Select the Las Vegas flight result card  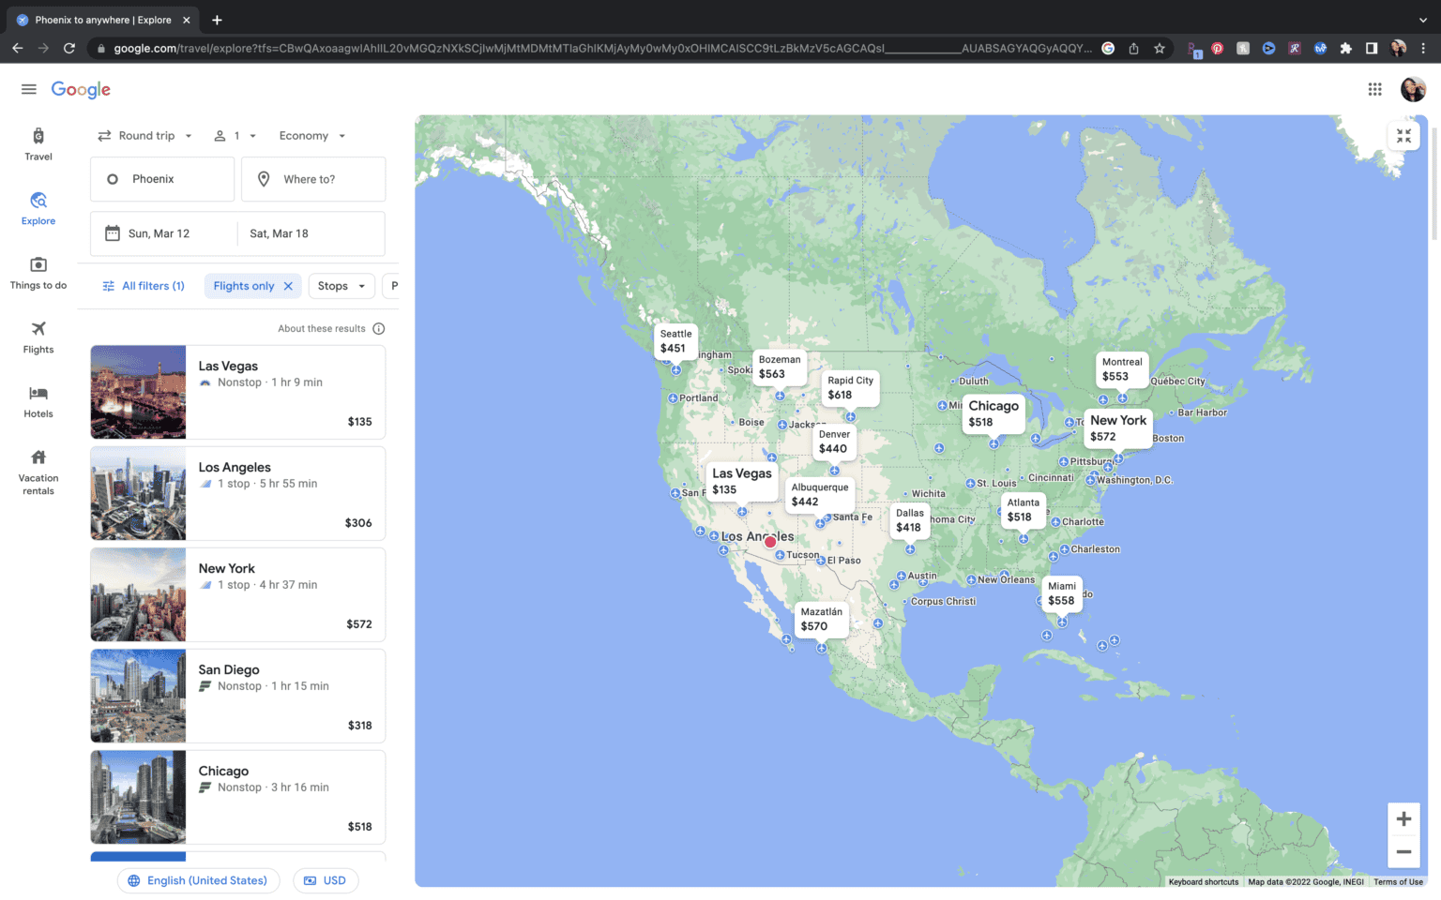[x=237, y=392]
